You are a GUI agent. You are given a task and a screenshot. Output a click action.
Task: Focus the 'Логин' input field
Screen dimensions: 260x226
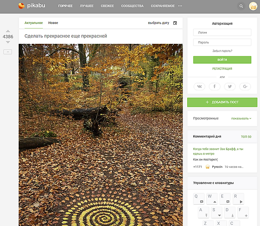[x=222, y=33]
